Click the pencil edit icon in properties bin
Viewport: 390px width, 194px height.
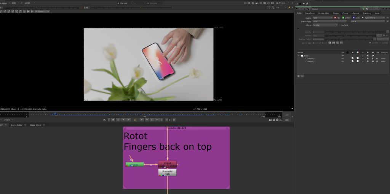tap(307, 3)
